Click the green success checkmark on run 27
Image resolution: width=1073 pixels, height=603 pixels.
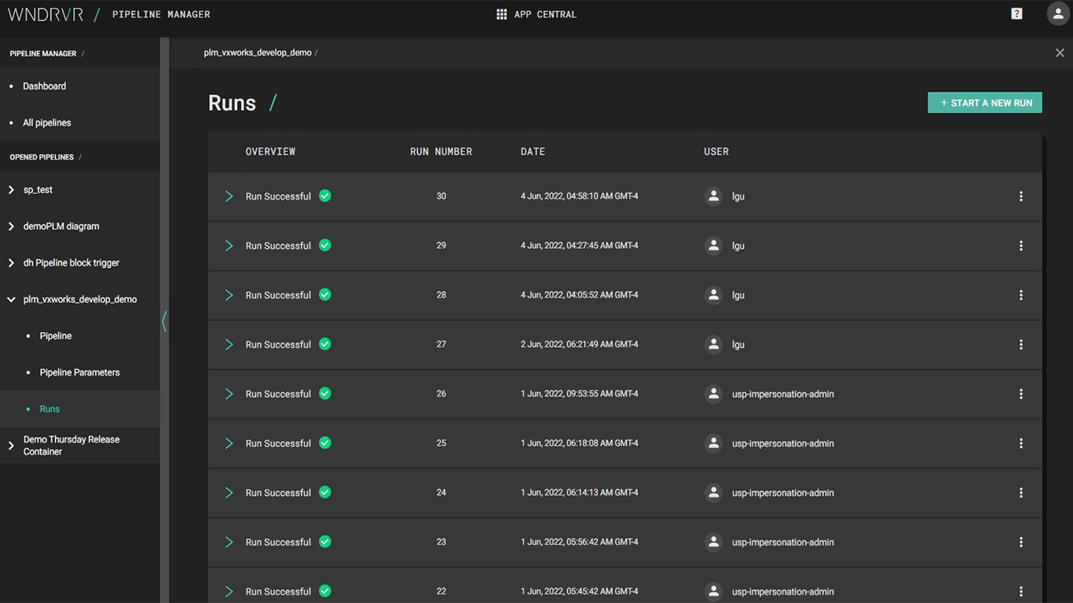coord(325,344)
